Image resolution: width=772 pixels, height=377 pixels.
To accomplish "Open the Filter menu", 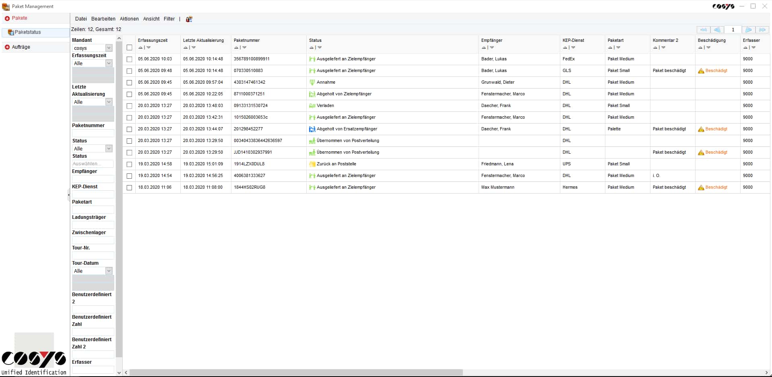I will pos(169,19).
